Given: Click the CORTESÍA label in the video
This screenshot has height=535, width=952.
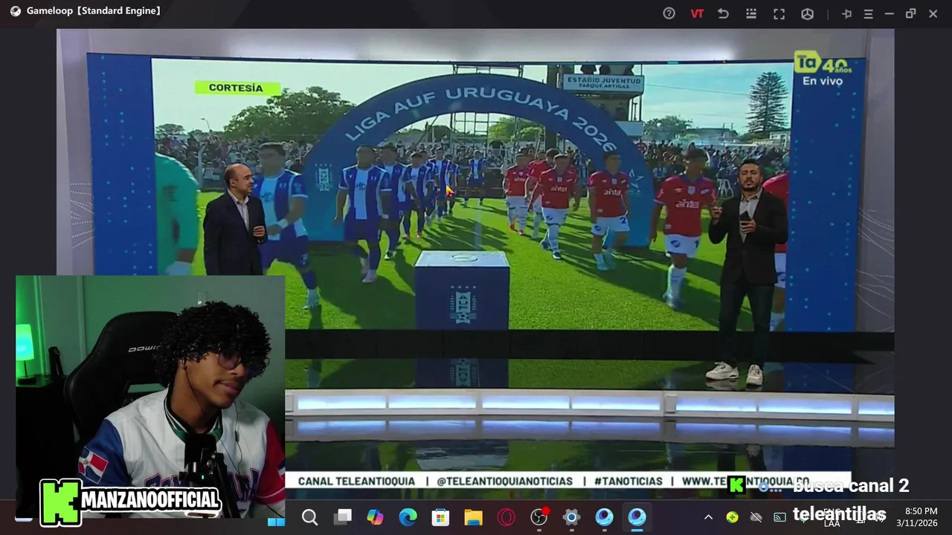Looking at the screenshot, I should [236, 88].
